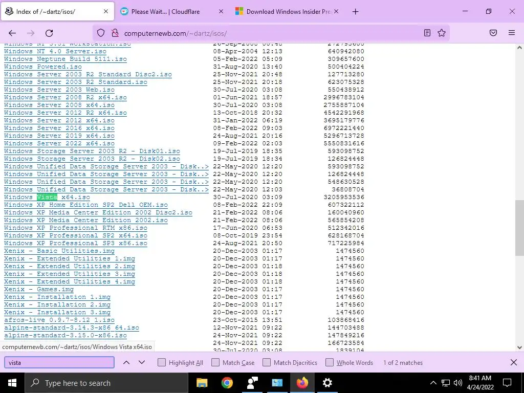Open Windows Server 2012 R2 x64.iso link
524x393 pixels.
point(65,113)
